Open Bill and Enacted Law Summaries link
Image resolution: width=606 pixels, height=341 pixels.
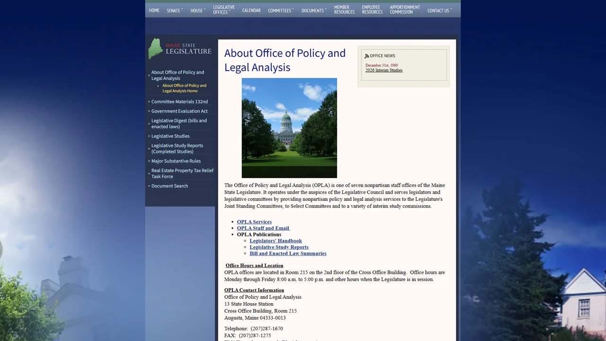pos(288,253)
